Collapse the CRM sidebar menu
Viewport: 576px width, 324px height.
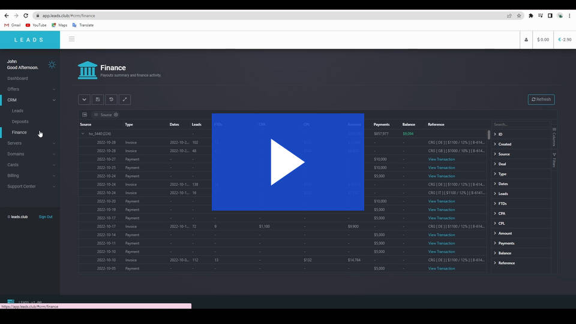(x=31, y=100)
